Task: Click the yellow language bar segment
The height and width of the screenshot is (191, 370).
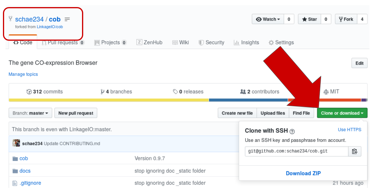Action: 109,100
